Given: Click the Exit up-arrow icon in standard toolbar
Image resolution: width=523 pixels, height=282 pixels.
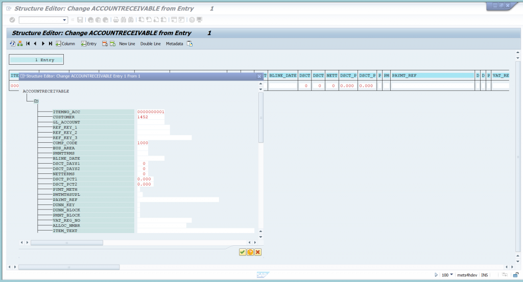Looking at the screenshot, I should [98, 20].
